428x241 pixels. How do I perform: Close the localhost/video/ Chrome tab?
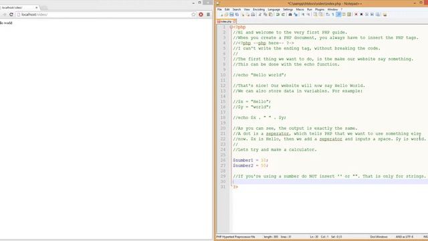[x=37, y=7]
